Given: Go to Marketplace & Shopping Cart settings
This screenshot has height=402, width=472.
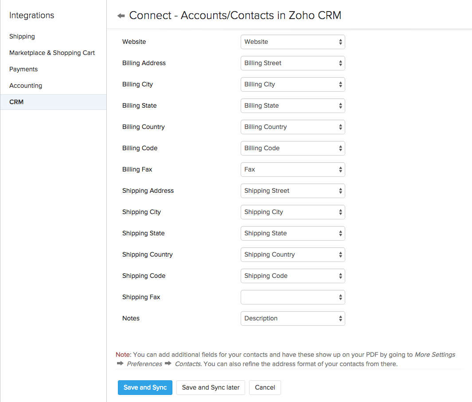Looking at the screenshot, I should pos(52,52).
